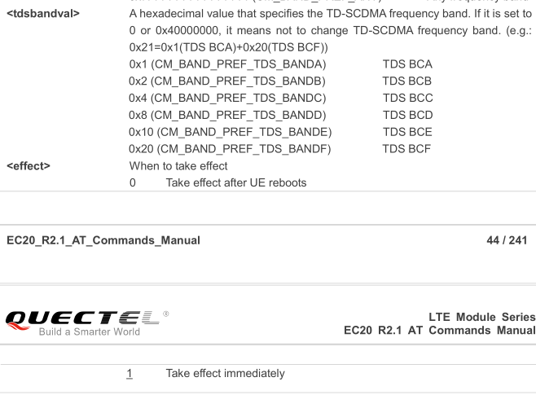Viewport: 536px width, 395px height.
Task: Click the 'TDS BCD' band description
Action: [408, 115]
